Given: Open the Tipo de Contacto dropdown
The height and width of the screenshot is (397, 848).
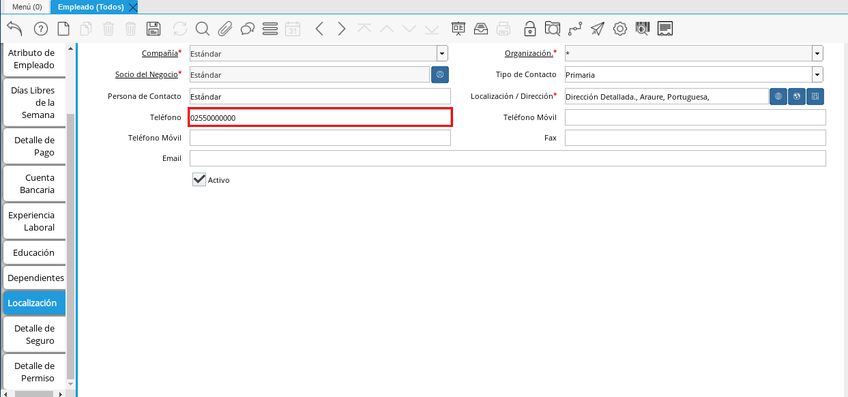Looking at the screenshot, I should click(x=817, y=74).
